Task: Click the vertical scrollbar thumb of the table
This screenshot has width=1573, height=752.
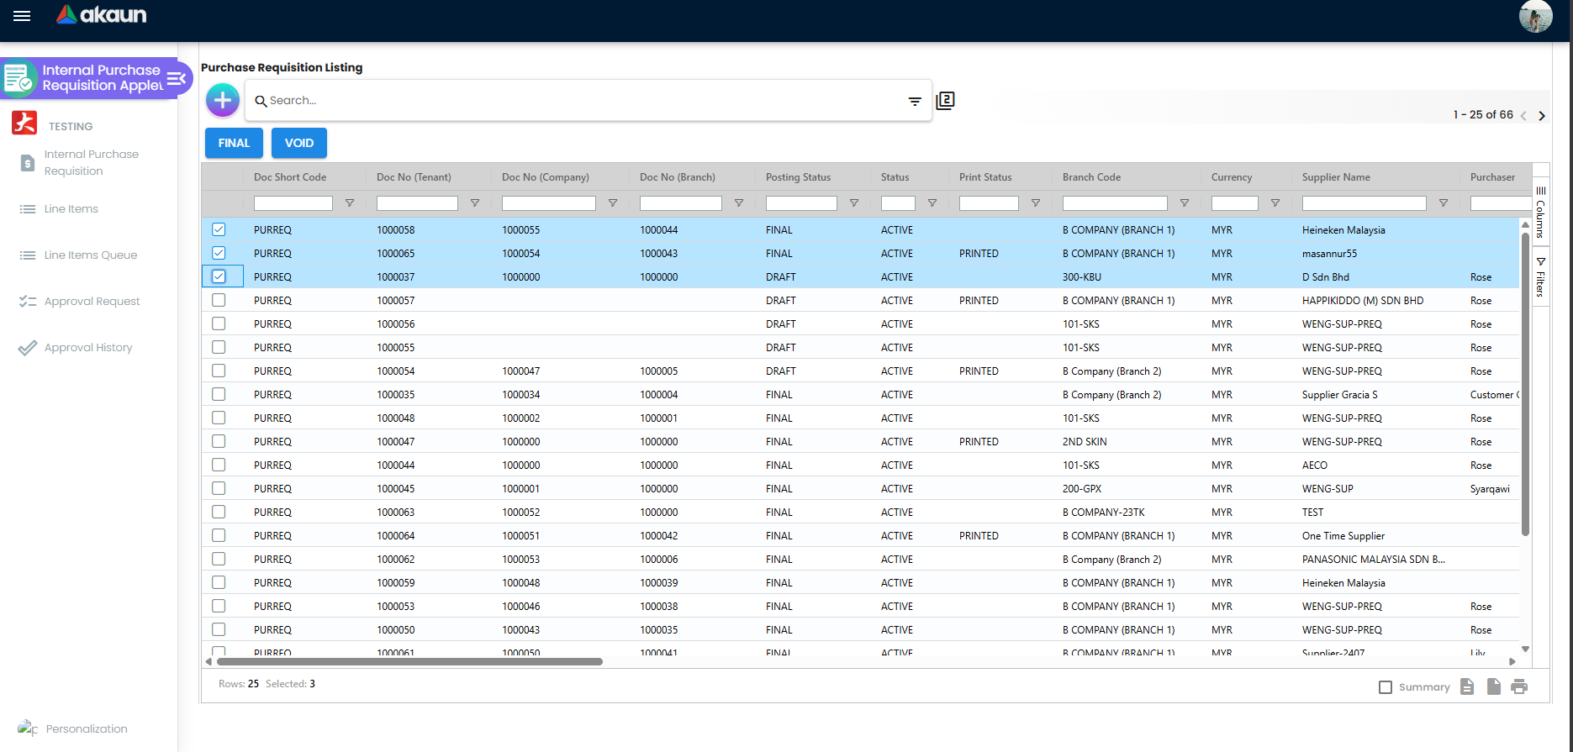Action: [x=1525, y=384]
